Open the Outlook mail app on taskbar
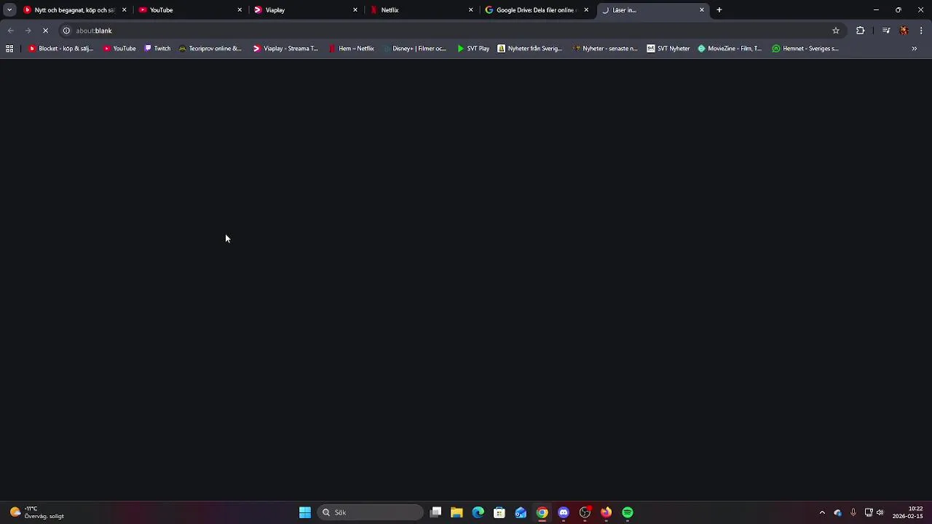The image size is (932, 524). click(521, 512)
